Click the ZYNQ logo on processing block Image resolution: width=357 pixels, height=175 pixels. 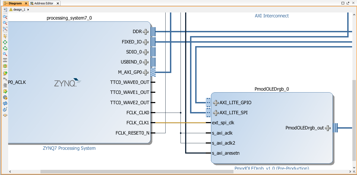(x=68, y=82)
